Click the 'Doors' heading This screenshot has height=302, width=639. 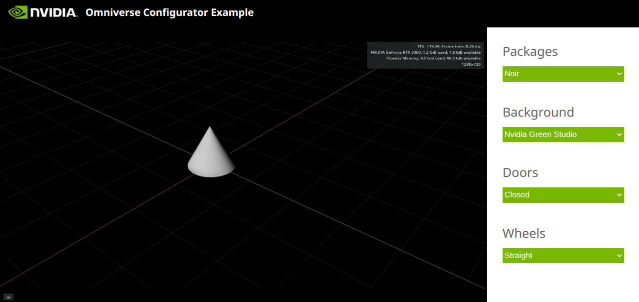(520, 172)
